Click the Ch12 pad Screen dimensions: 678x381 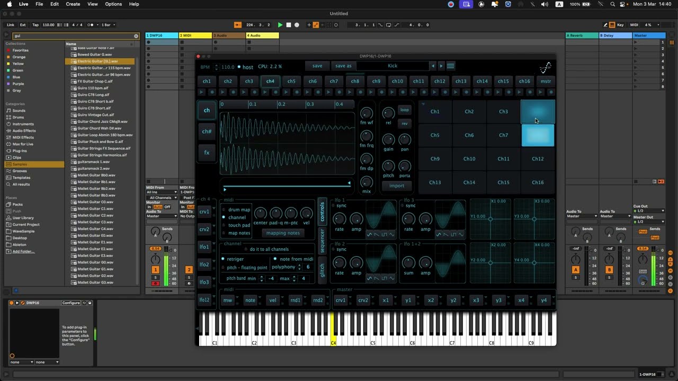click(538, 159)
